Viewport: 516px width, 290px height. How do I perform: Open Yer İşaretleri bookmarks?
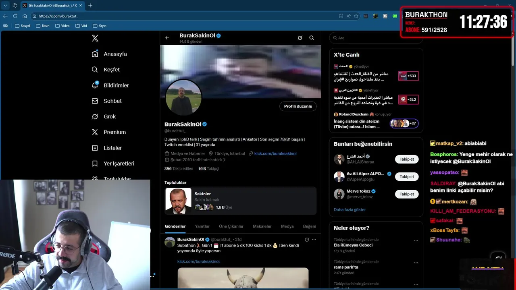pos(113,164)
